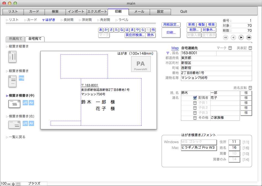Click the Air badge beside 横置き横書き(中)

tap(31, 103)
